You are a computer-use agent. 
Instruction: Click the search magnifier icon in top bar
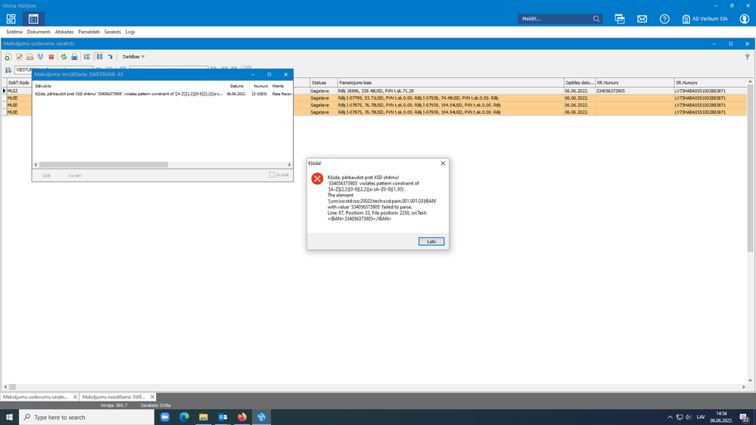tap(596, 19)
